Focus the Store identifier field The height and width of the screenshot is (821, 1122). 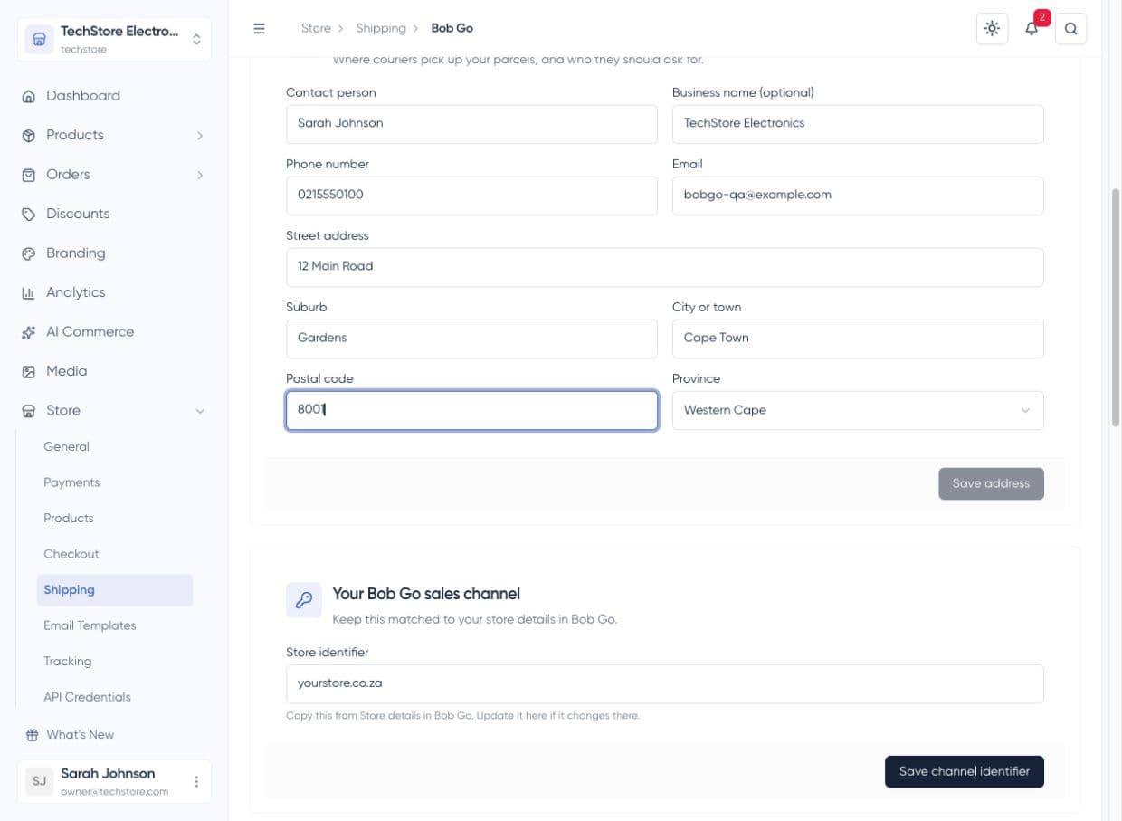click(665, 683)
